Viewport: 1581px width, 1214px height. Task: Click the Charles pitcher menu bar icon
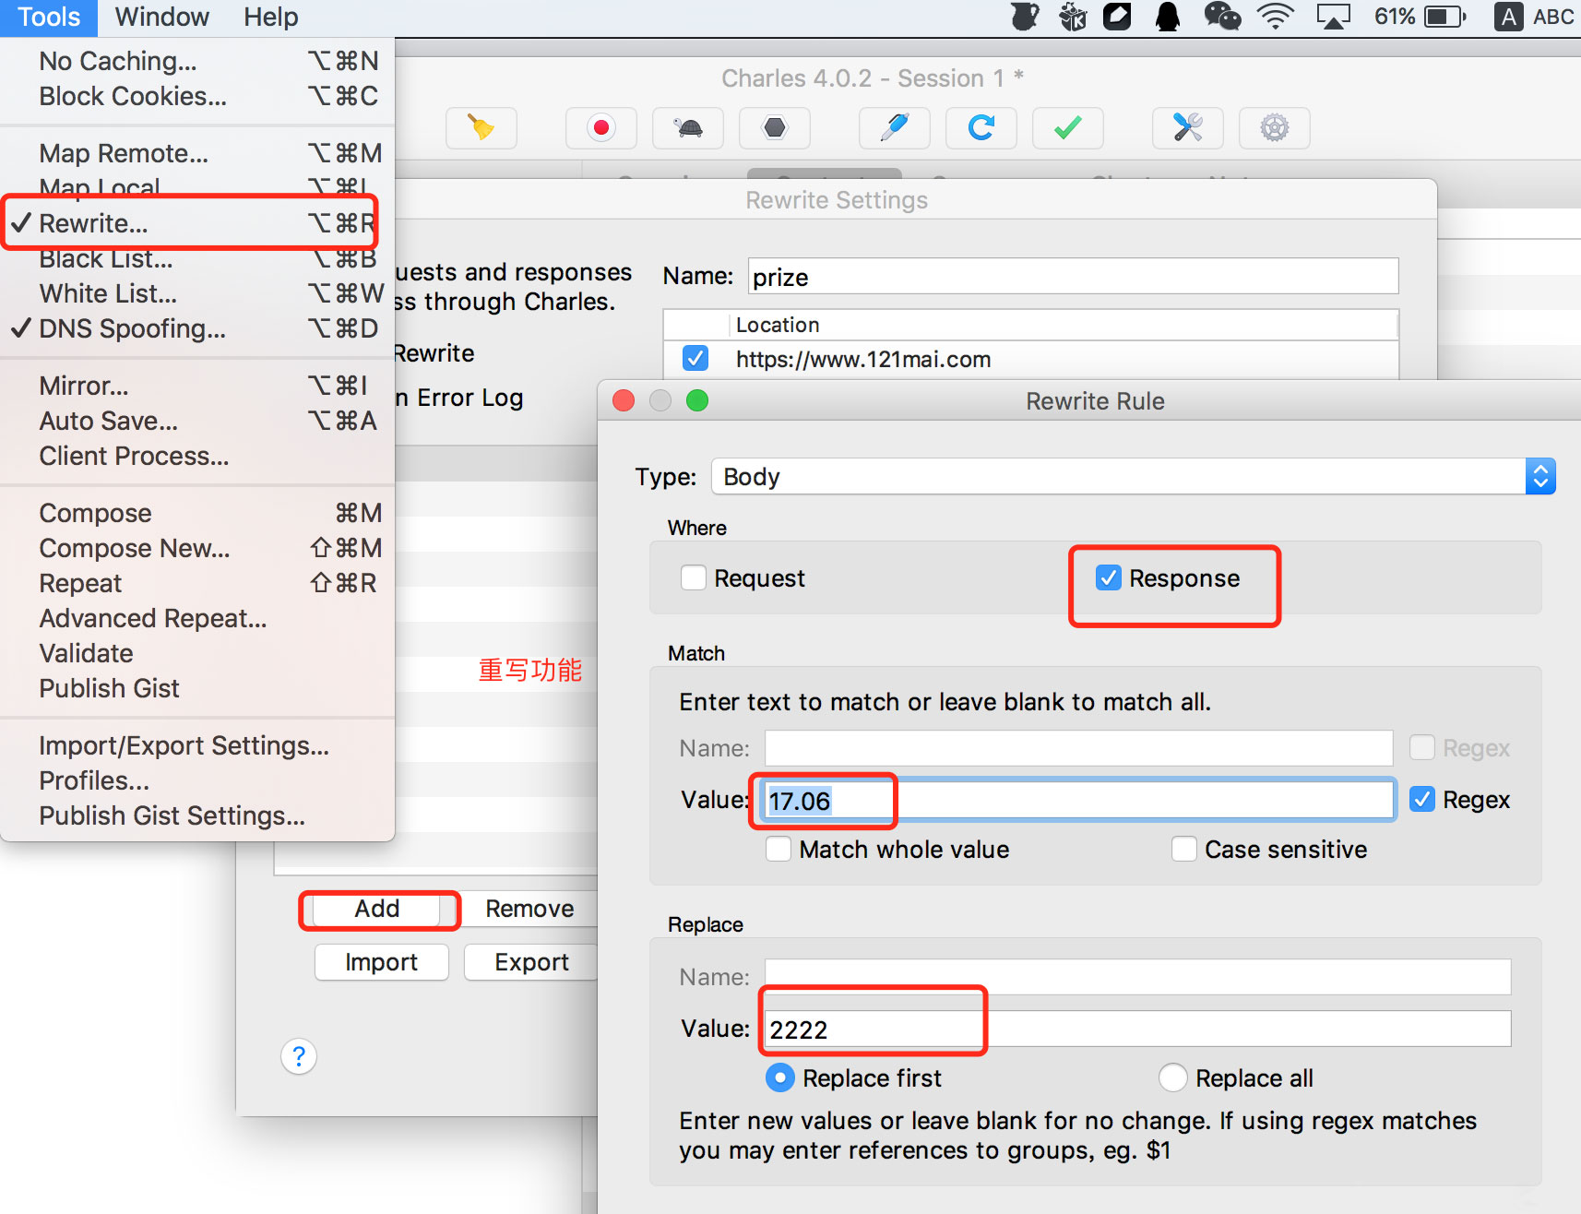(1025, 17)
